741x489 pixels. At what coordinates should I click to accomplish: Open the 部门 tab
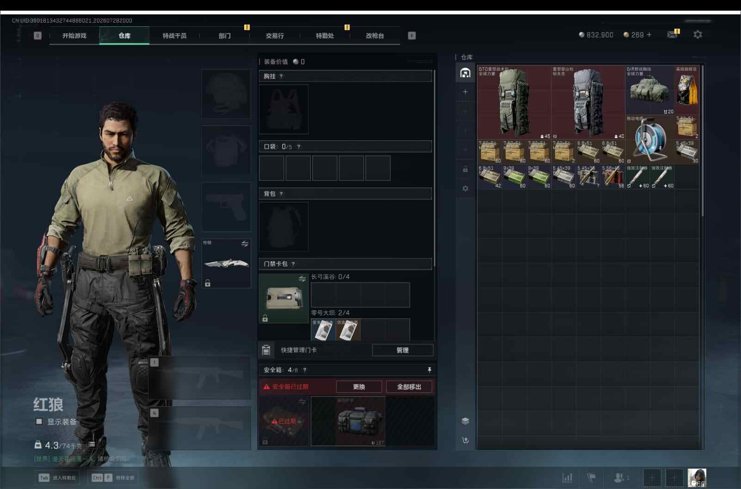tap(225, 36)
